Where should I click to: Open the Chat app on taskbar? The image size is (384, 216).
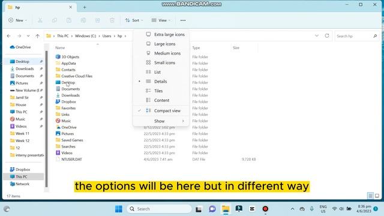[212, 209]
